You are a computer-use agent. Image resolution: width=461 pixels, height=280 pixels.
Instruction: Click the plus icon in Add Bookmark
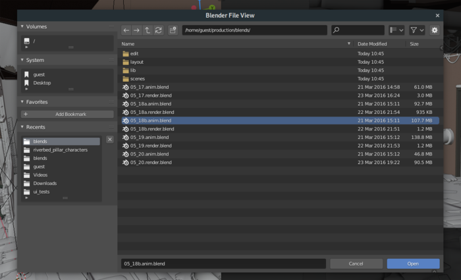point(26,114)
